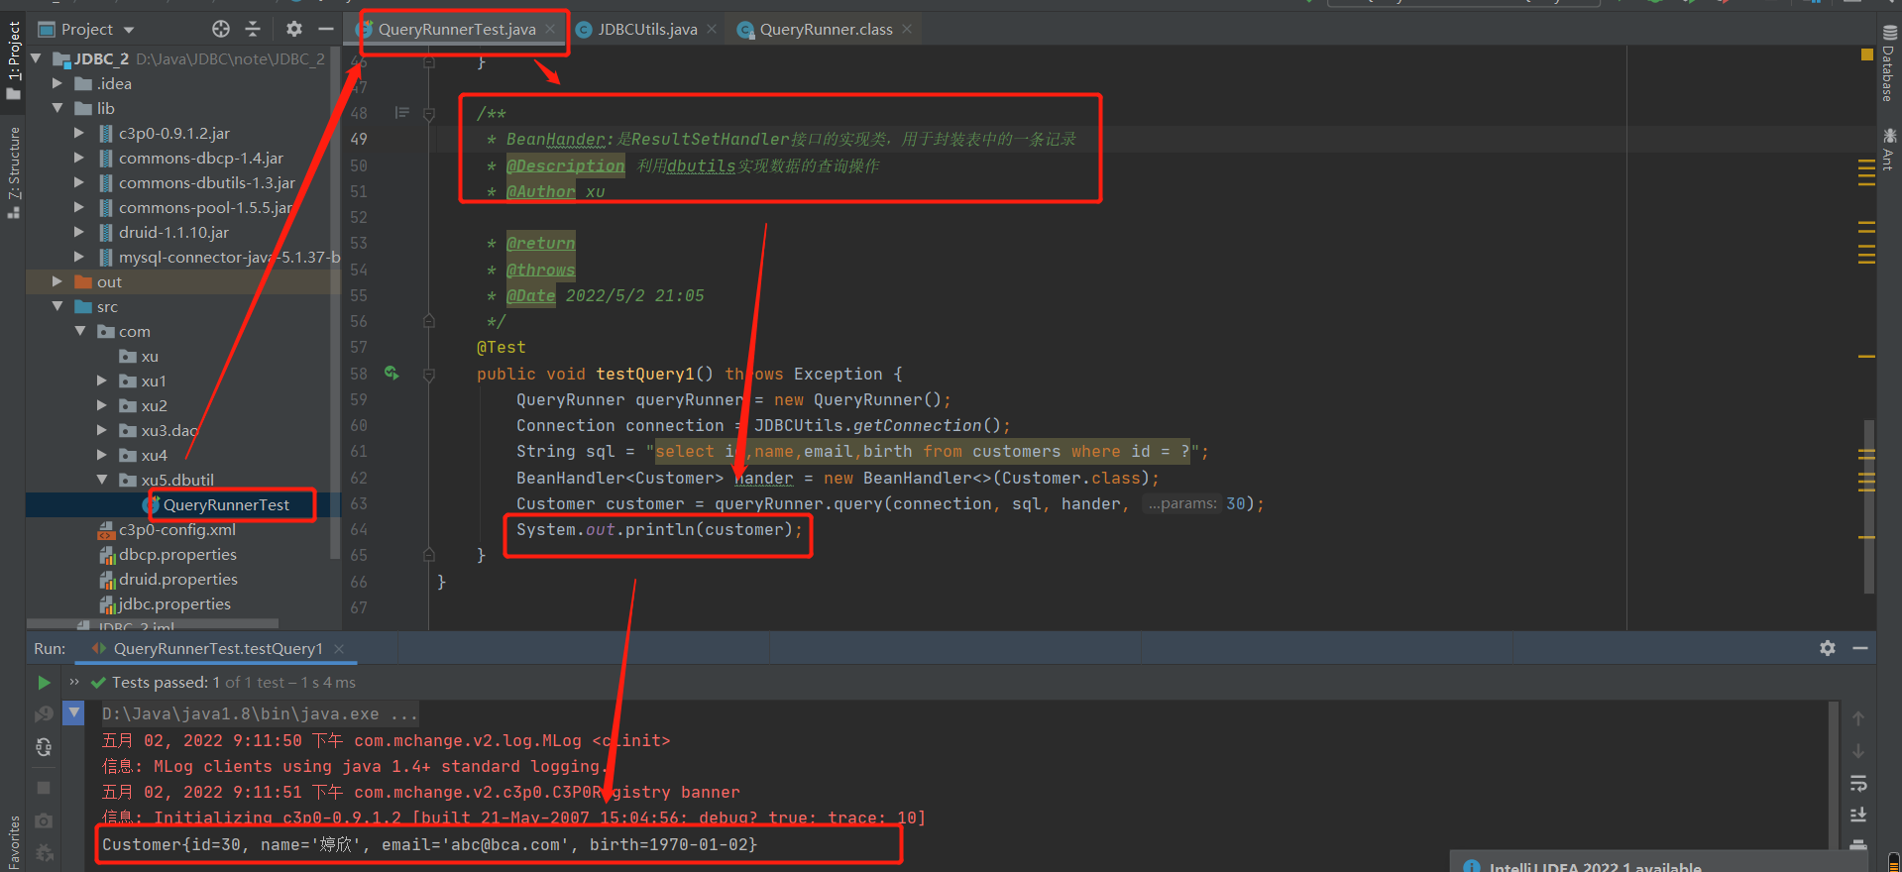Image resolution: width=1902 pixels, height=872 pixels.
Task: Select QueryRunnerTest in project tree
Action: click(x=226, y=505)
